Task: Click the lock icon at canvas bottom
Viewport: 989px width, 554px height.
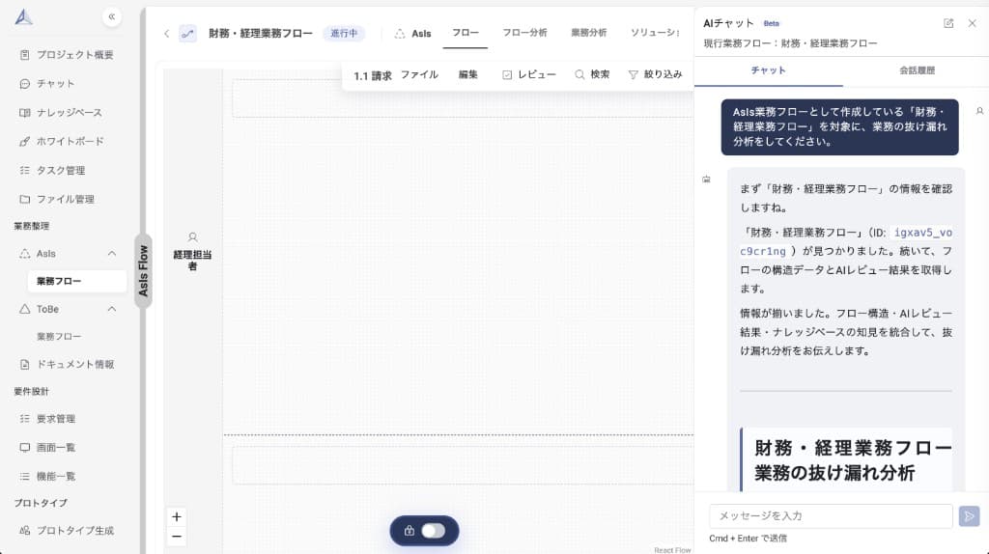Action: point(409,531)
